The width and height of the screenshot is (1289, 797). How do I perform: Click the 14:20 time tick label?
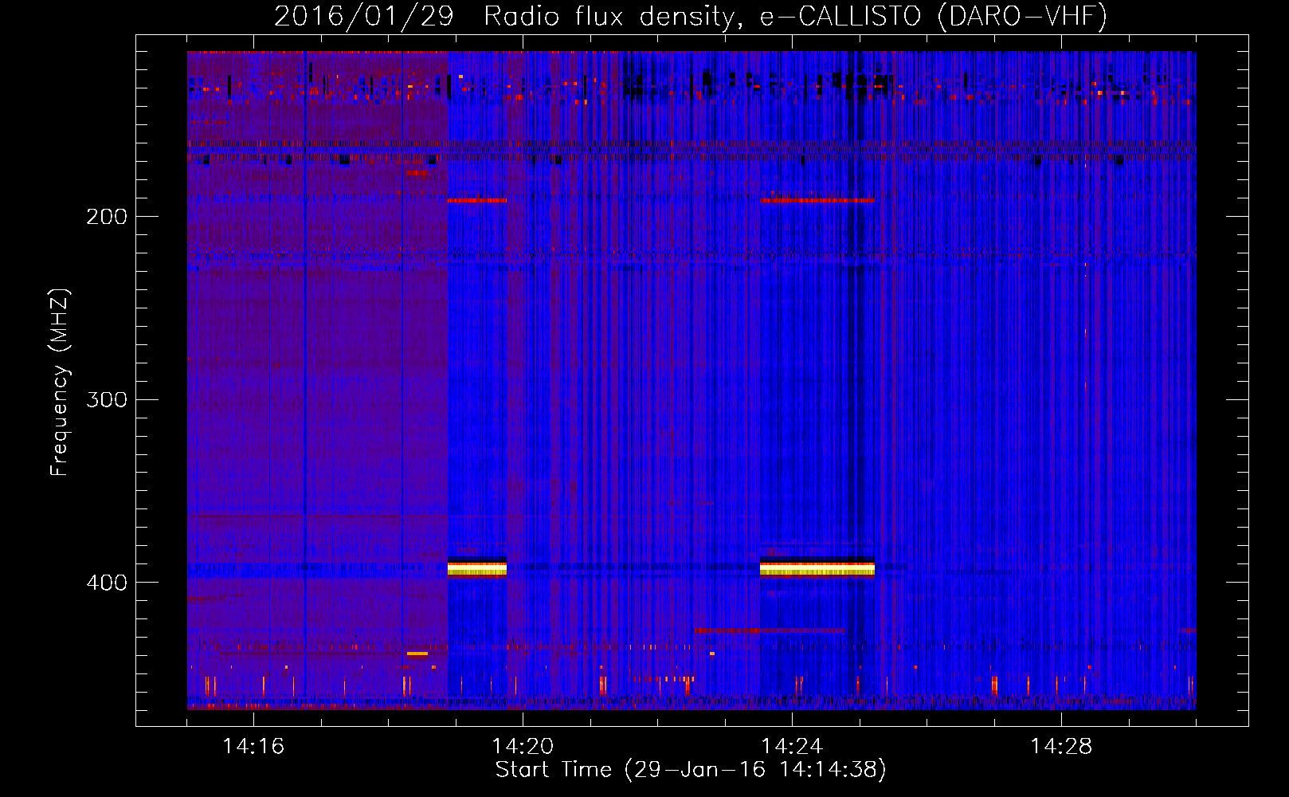point(523,747)
